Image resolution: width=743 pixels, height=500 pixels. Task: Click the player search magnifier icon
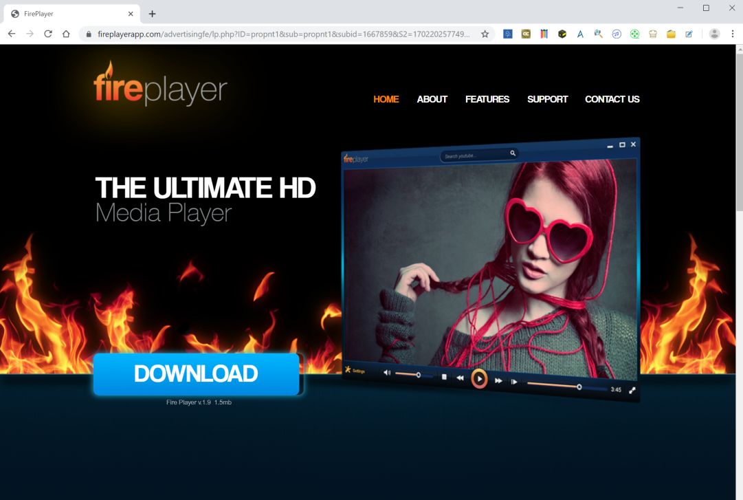513,153
